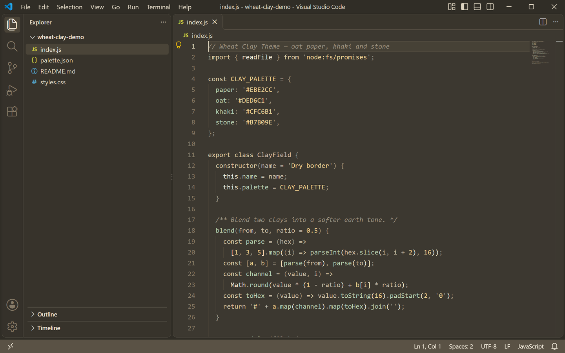Open editor More Actions ellipsis

click(556, 22)
